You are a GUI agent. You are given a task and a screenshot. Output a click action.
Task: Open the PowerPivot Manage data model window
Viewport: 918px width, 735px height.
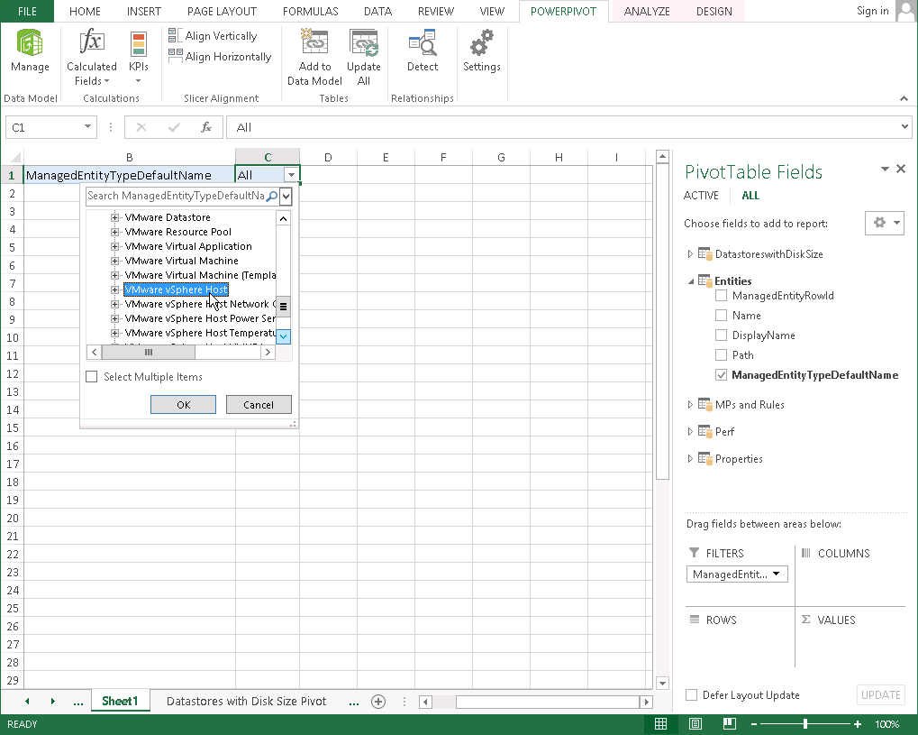coord(30,51)
